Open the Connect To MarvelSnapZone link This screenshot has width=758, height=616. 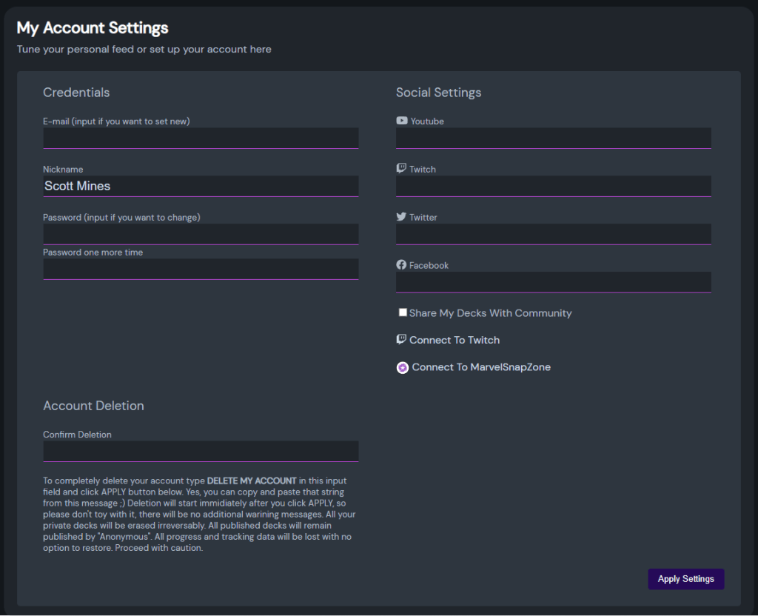click(x=481, y=367)
